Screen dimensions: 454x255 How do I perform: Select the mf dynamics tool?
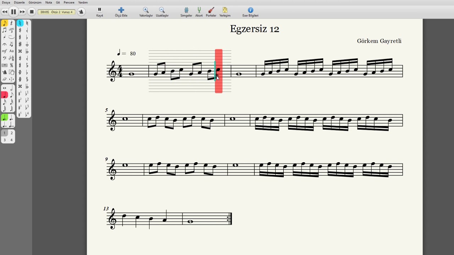pos(4,51)
